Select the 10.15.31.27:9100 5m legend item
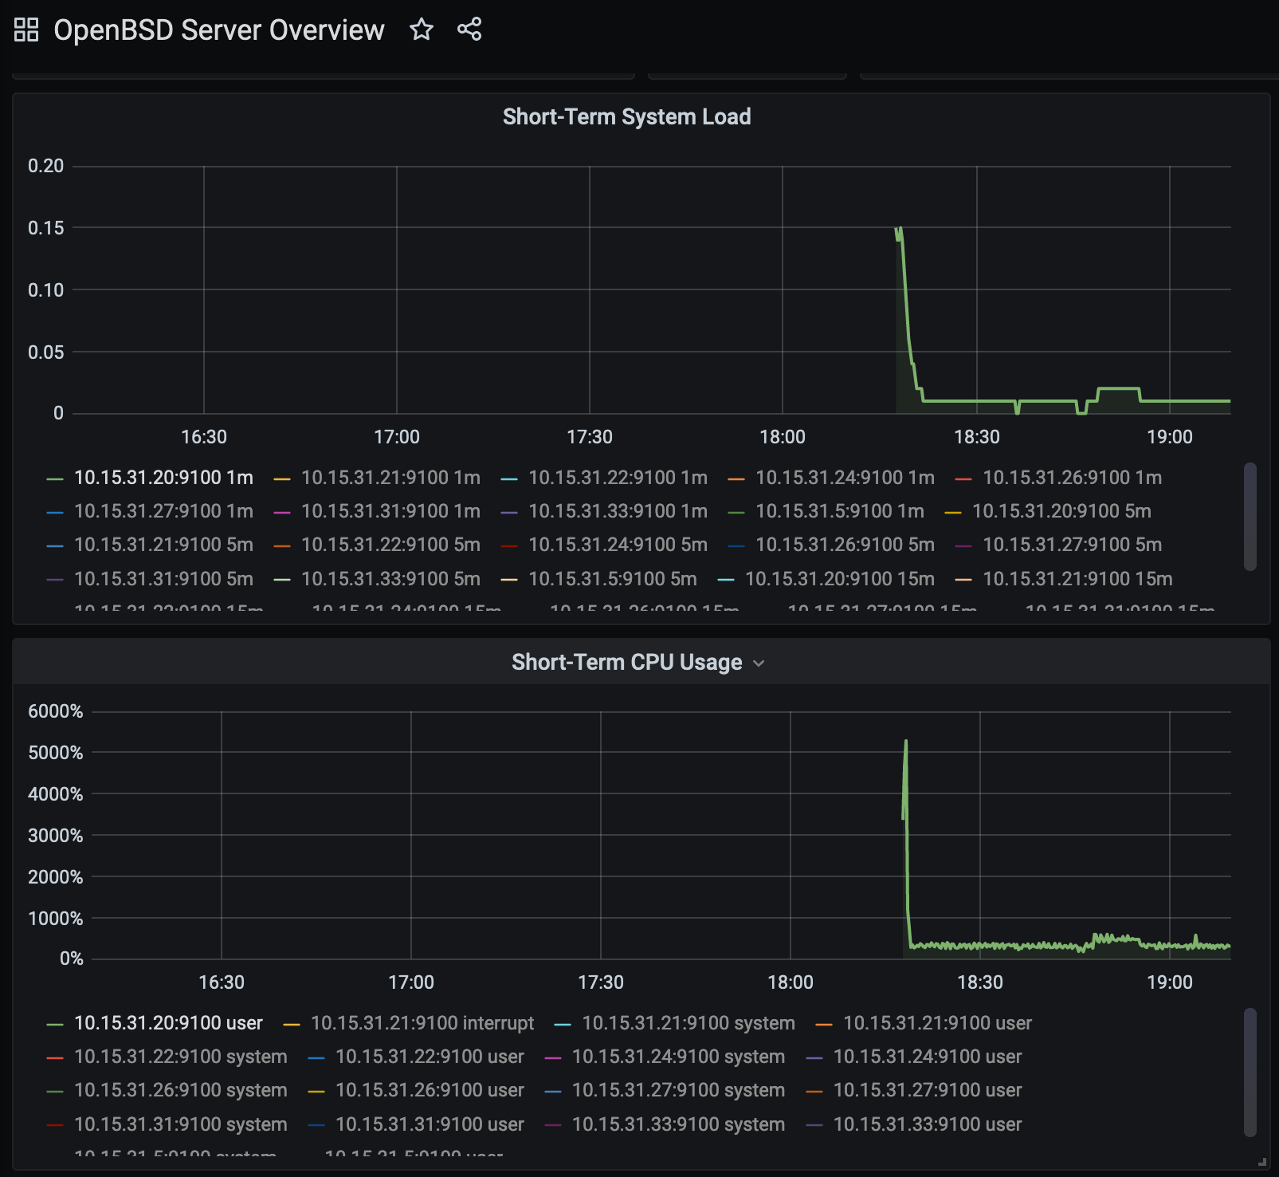1279x1177 pixels. click(x=1072, y=544)
